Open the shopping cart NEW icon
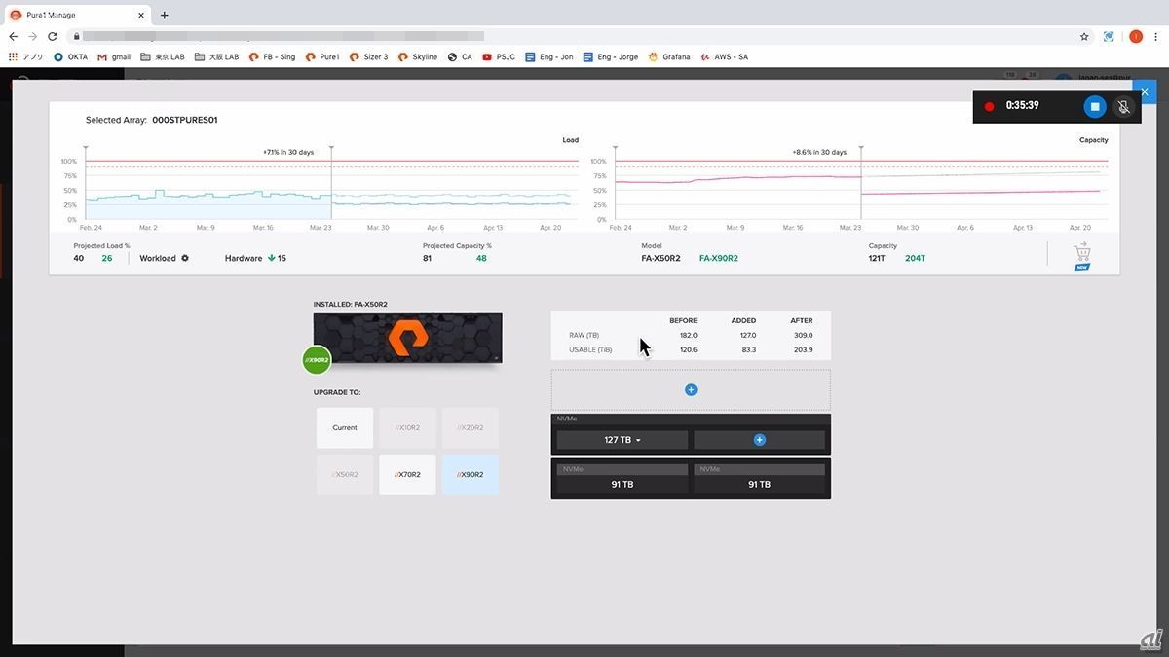 coord(1081,256)
